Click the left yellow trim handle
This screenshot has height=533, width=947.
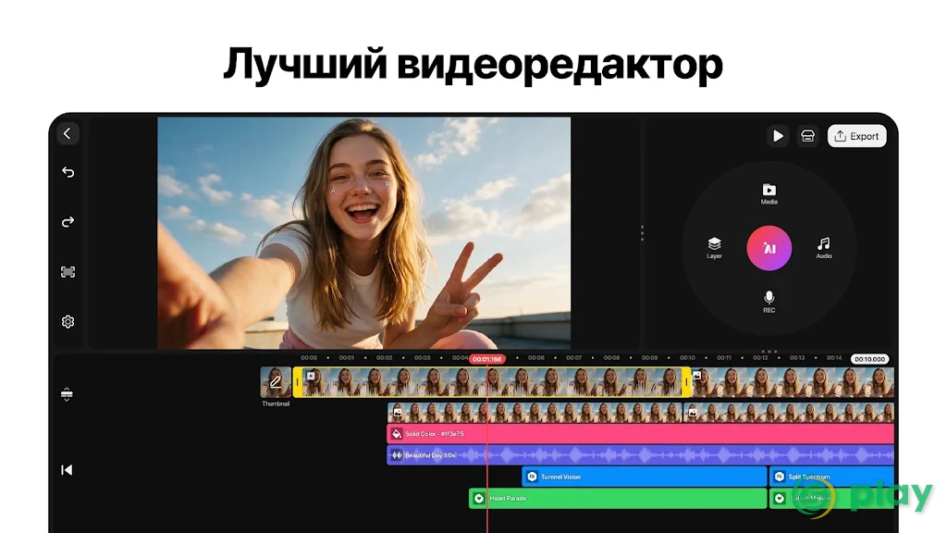tap(297, 382)
